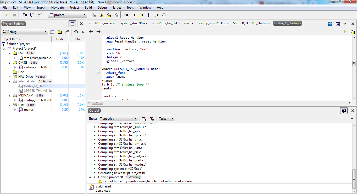Expand the HAL_Drive folder
The height and width of the screenshot is (194, 357).
click(9, 77)
